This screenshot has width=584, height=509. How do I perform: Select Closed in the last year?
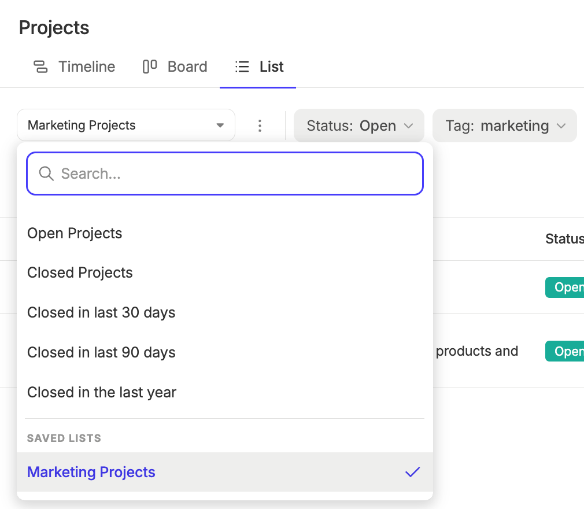tap(225, 392)
